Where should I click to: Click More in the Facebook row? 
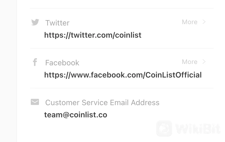pos(190,62)
